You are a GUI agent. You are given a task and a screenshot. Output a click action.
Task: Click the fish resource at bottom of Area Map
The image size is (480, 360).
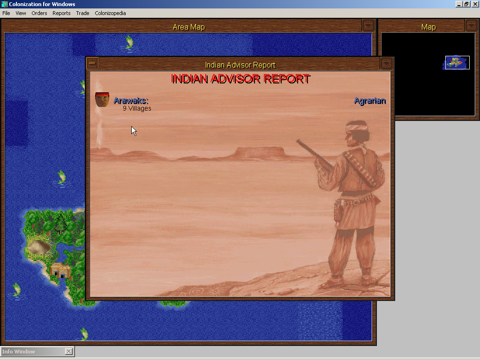(84, 334)
